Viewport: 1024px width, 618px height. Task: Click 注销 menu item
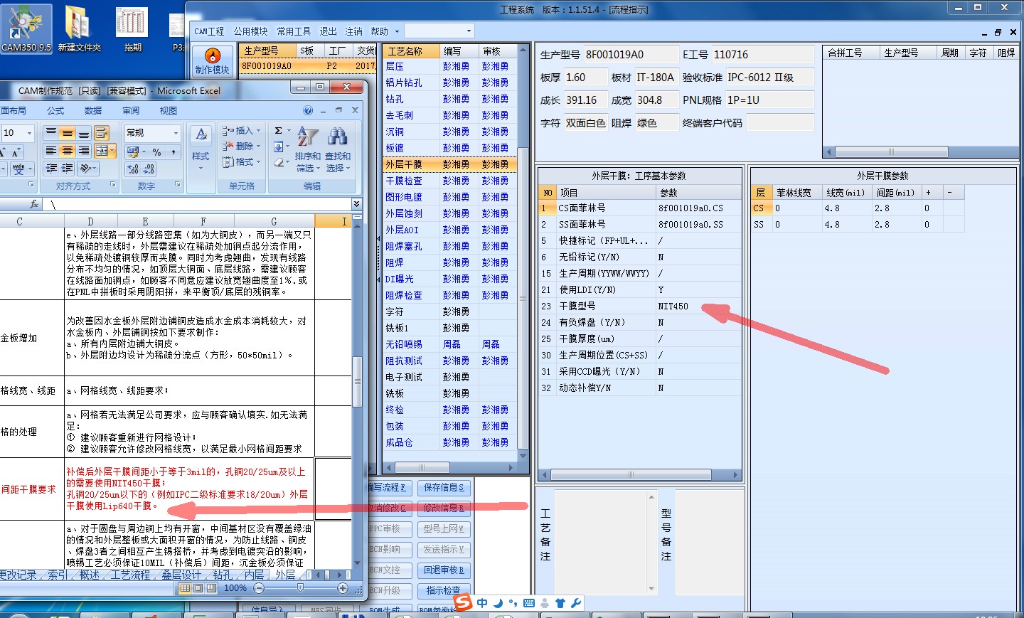[x=353, y=31]
